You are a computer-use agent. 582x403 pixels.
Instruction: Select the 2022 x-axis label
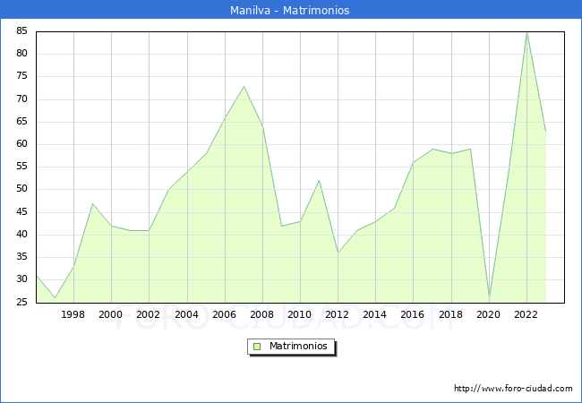pyautogui.click(x=526, y=314)
